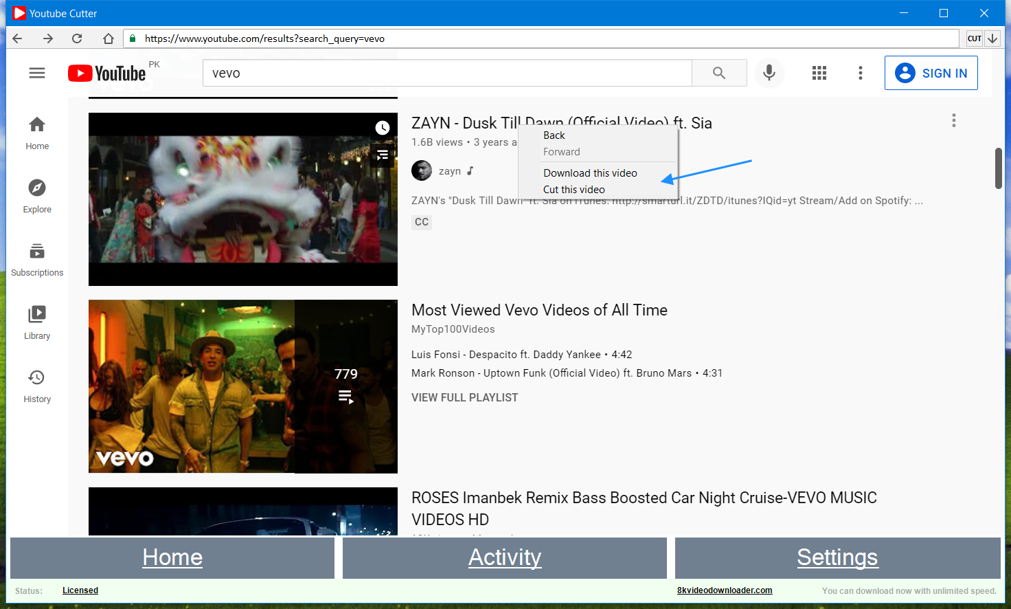The image size is (1011, 609).
Task: Click the unlimited speed status message
Action: tap(909, 591)
